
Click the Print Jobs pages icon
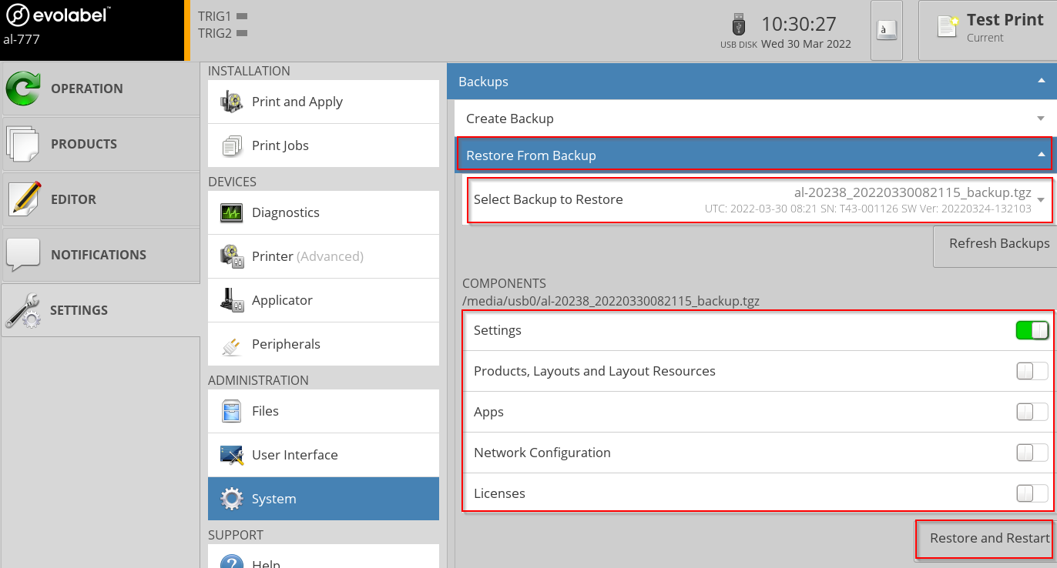pyautogui.click(x=232, y=145)
